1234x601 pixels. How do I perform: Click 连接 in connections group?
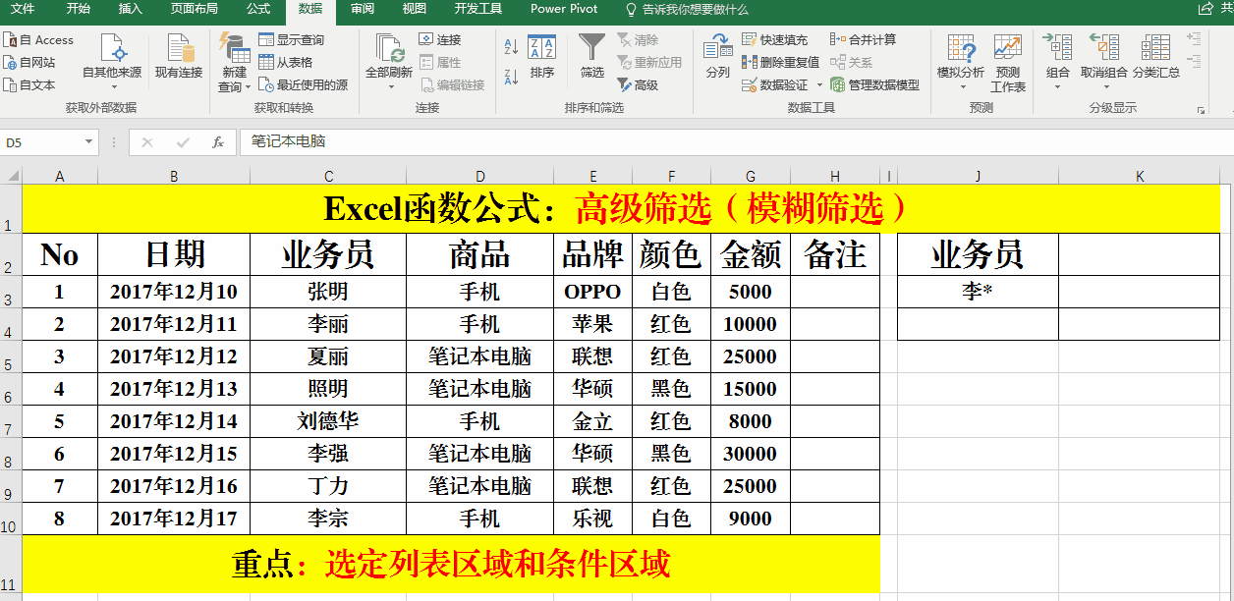(x=440, y=40)
